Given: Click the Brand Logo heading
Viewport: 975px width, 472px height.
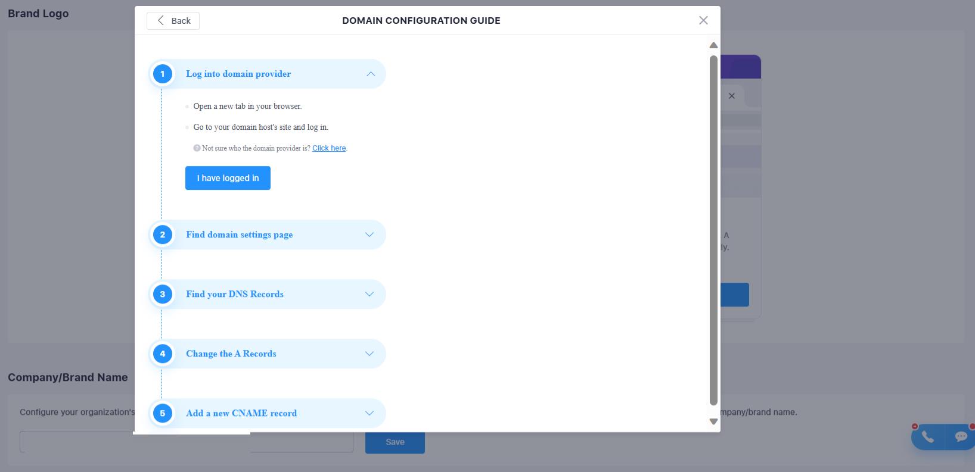Looking at the screenshot, I should [38, 13].
